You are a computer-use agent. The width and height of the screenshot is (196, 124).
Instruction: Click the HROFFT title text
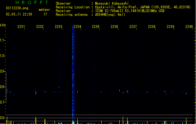pyautogui.click(x=32, y=2)
